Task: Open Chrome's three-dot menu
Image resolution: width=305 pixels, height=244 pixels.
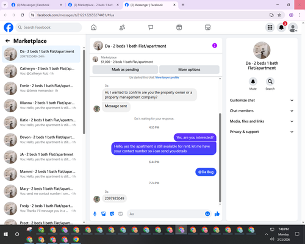Action: (x=300, y=15)
